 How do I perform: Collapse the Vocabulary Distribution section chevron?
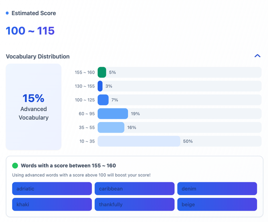(x=257, y=56)
